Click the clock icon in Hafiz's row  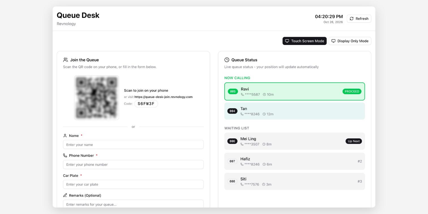(x=264, y=164)
